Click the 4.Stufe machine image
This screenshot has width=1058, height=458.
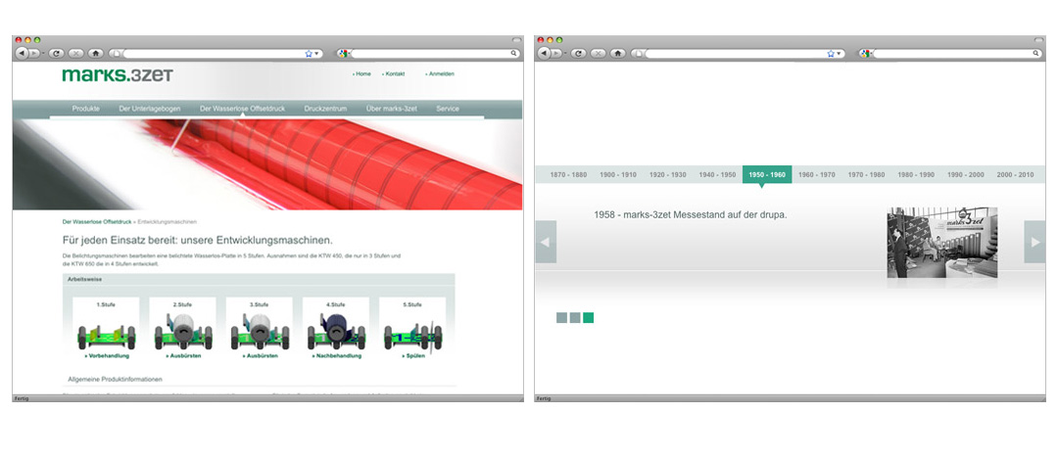336,331
